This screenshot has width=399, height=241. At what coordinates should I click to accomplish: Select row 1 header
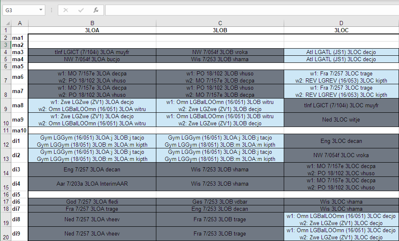[5, 30]
